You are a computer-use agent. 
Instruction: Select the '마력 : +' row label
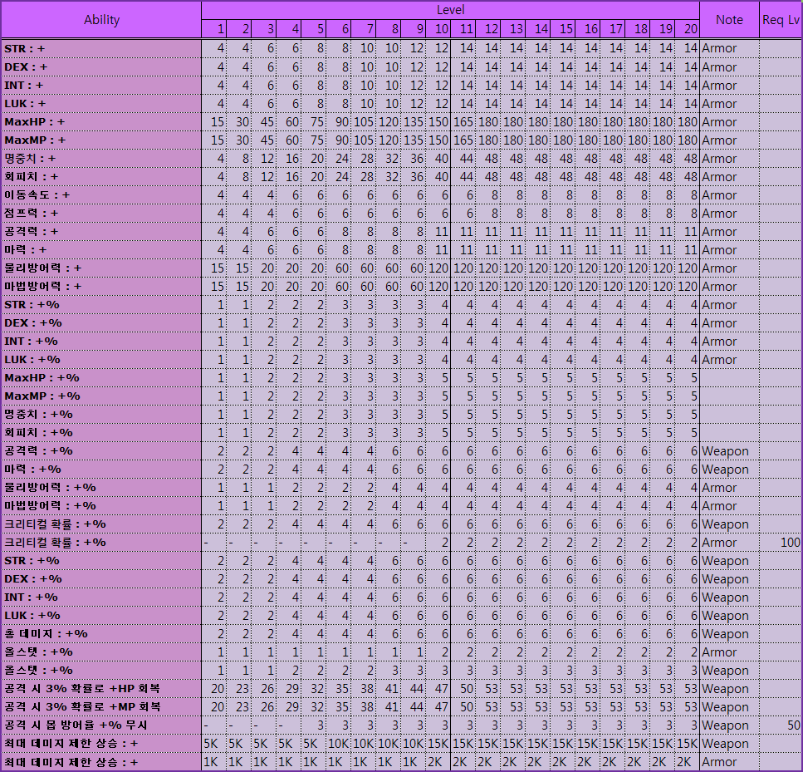(x=101, y=249)
